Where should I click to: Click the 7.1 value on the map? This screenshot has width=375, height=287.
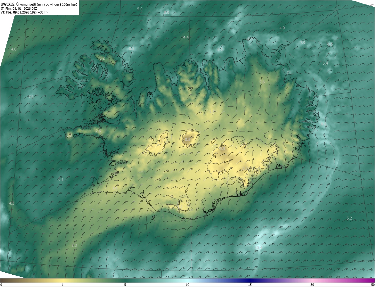click(289, 73)
